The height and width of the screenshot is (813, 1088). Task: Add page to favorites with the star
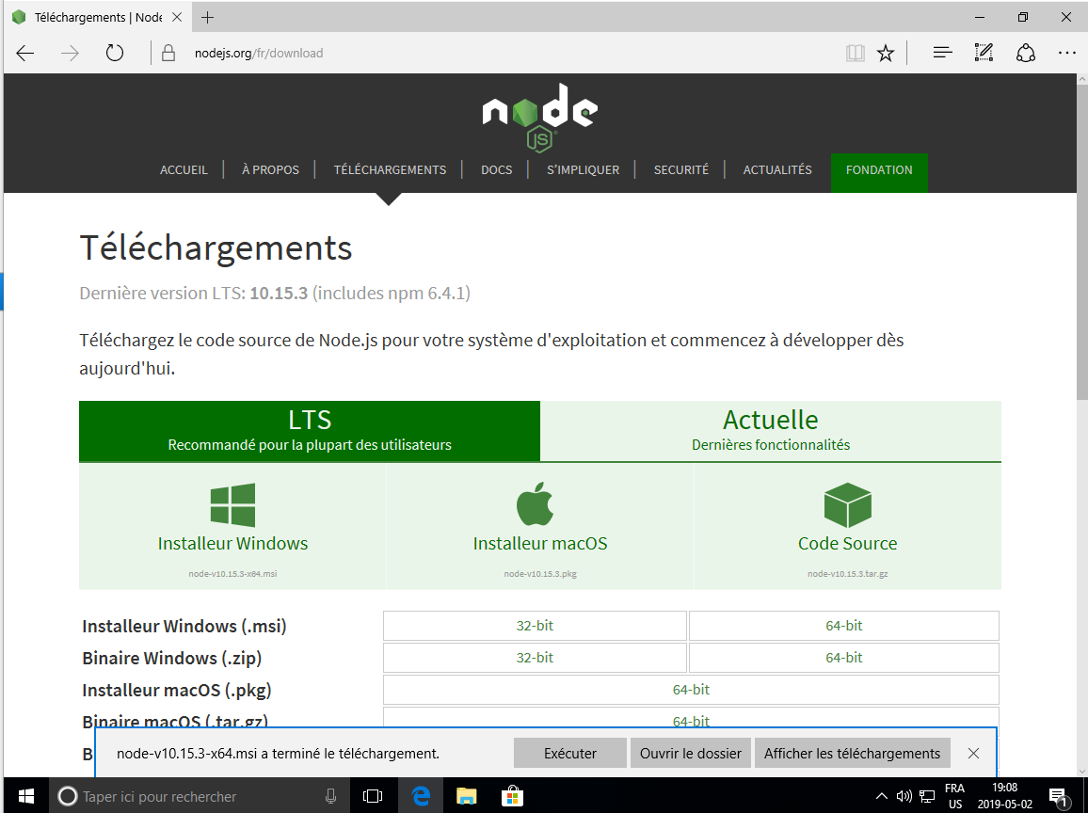coord(886,54)
